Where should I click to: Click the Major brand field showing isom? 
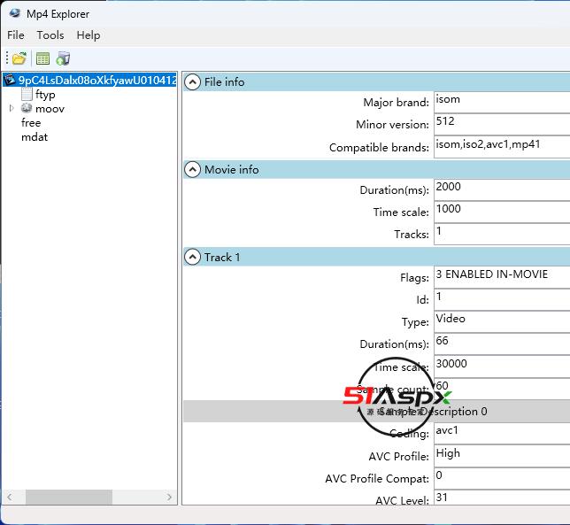coord(501,101)
